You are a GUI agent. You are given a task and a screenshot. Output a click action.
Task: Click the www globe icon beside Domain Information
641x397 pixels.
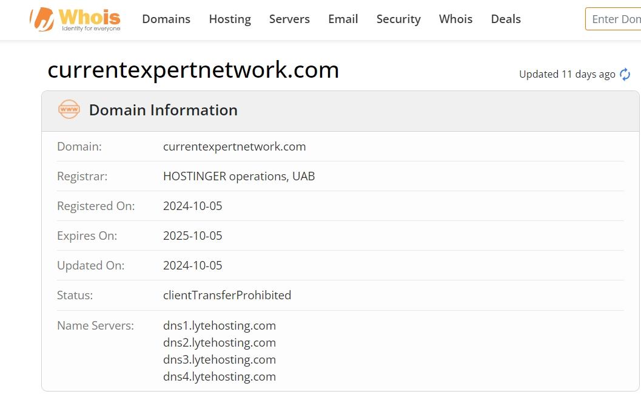pos(69,109)
